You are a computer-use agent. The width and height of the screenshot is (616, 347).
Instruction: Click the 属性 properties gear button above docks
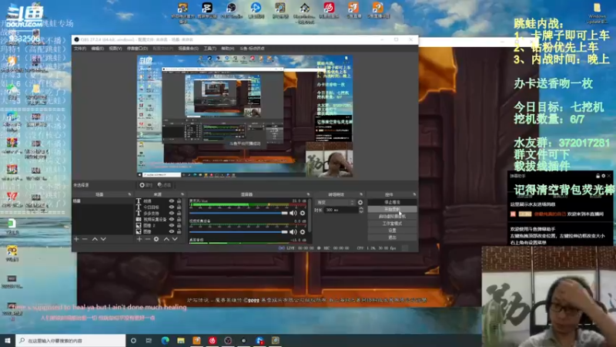pyautogui.click(x=146, y=185)
